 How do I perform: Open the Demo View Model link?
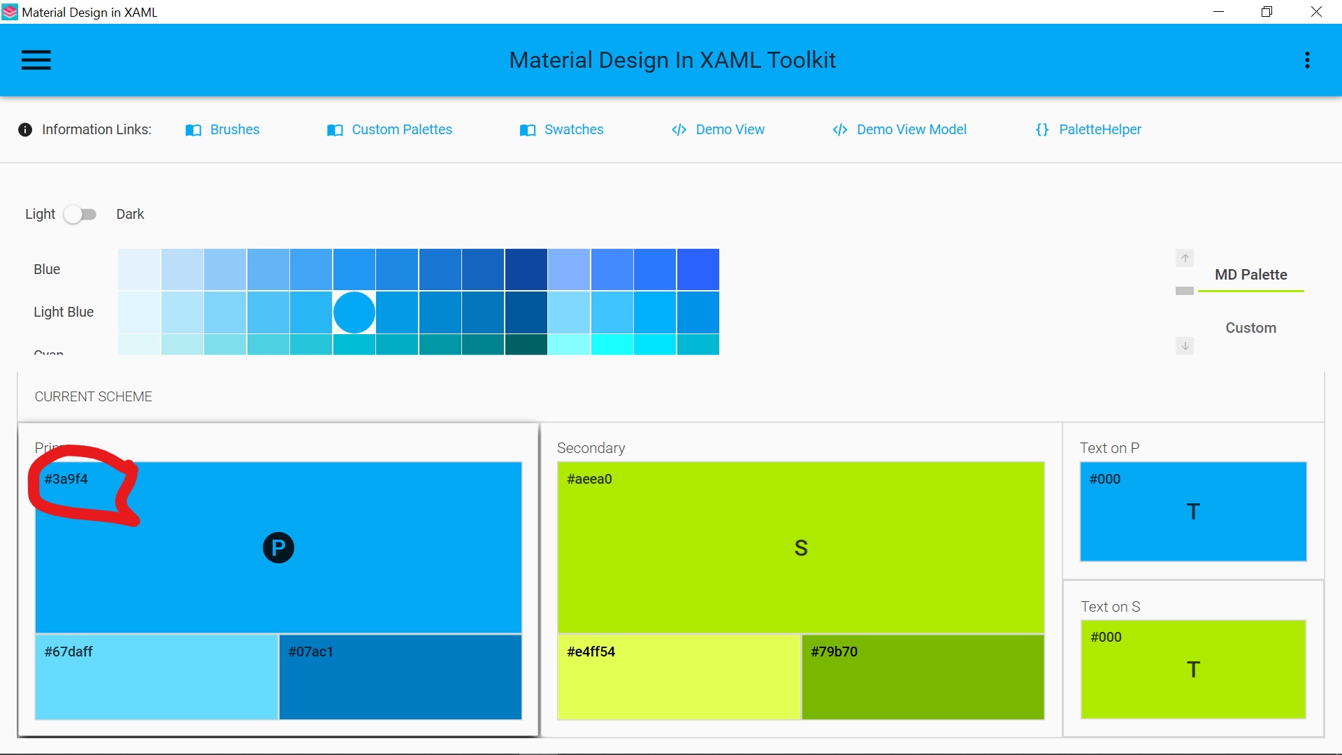[911, 129]
